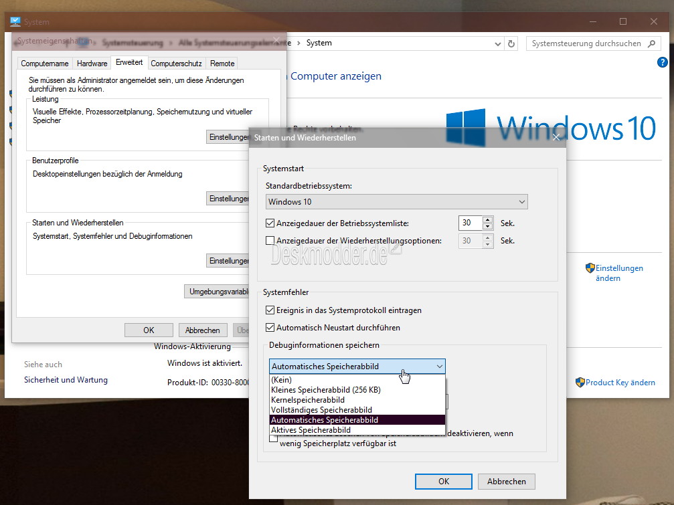Decrease Betriebssystemliste seconds with down arrow
The width and height of the screenshot is (674, 505).
tap(487, 226)
